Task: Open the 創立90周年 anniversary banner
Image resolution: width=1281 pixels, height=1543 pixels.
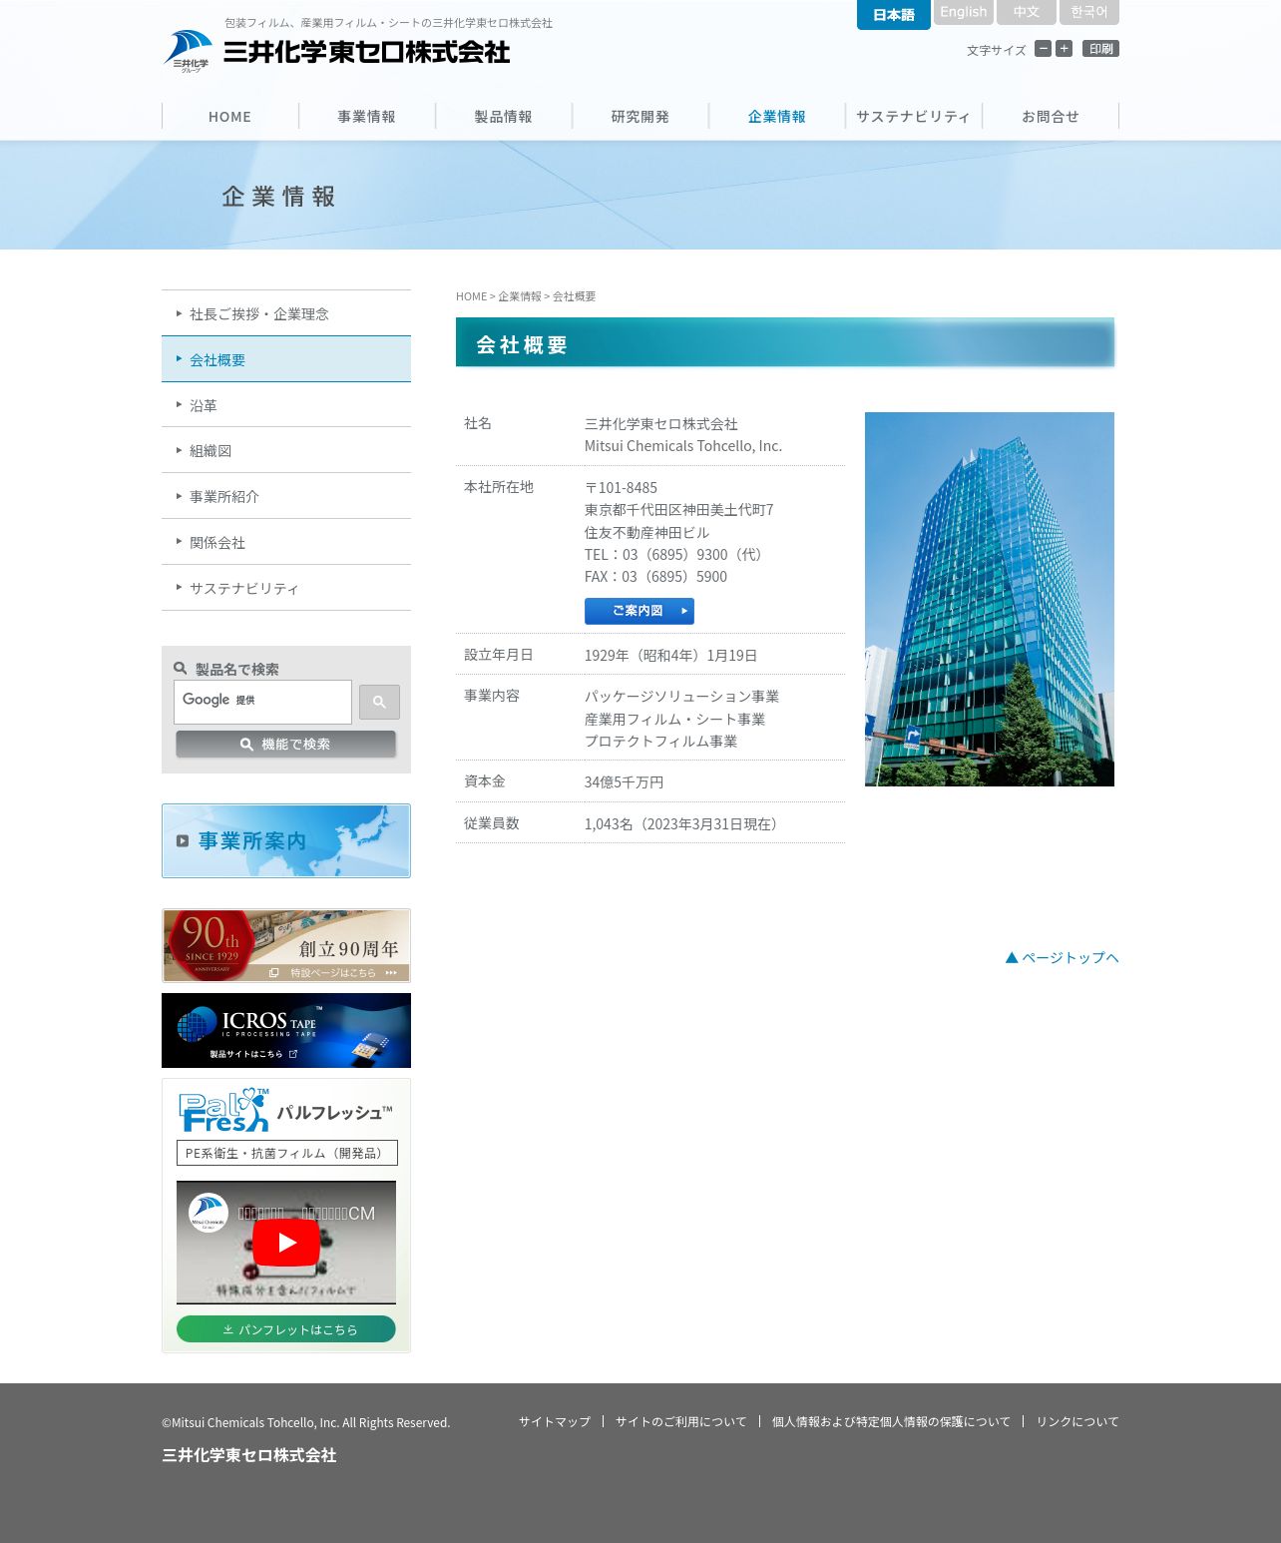Action: point(286,945)
